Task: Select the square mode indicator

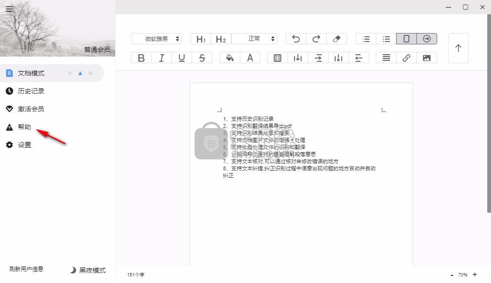Action: click(91, 73)
